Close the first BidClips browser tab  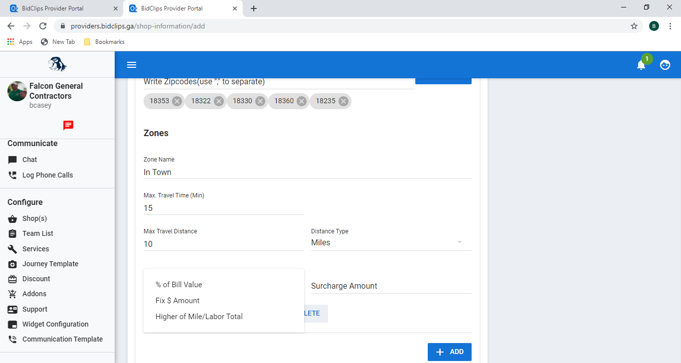tap(116, 8)
